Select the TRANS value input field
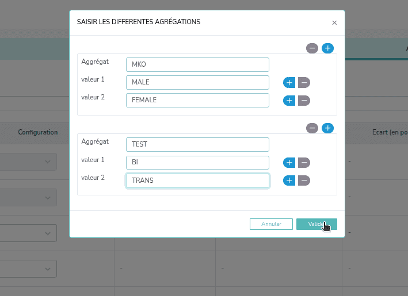This screenshot has width=408, height=296. click(x=197, y=180)
